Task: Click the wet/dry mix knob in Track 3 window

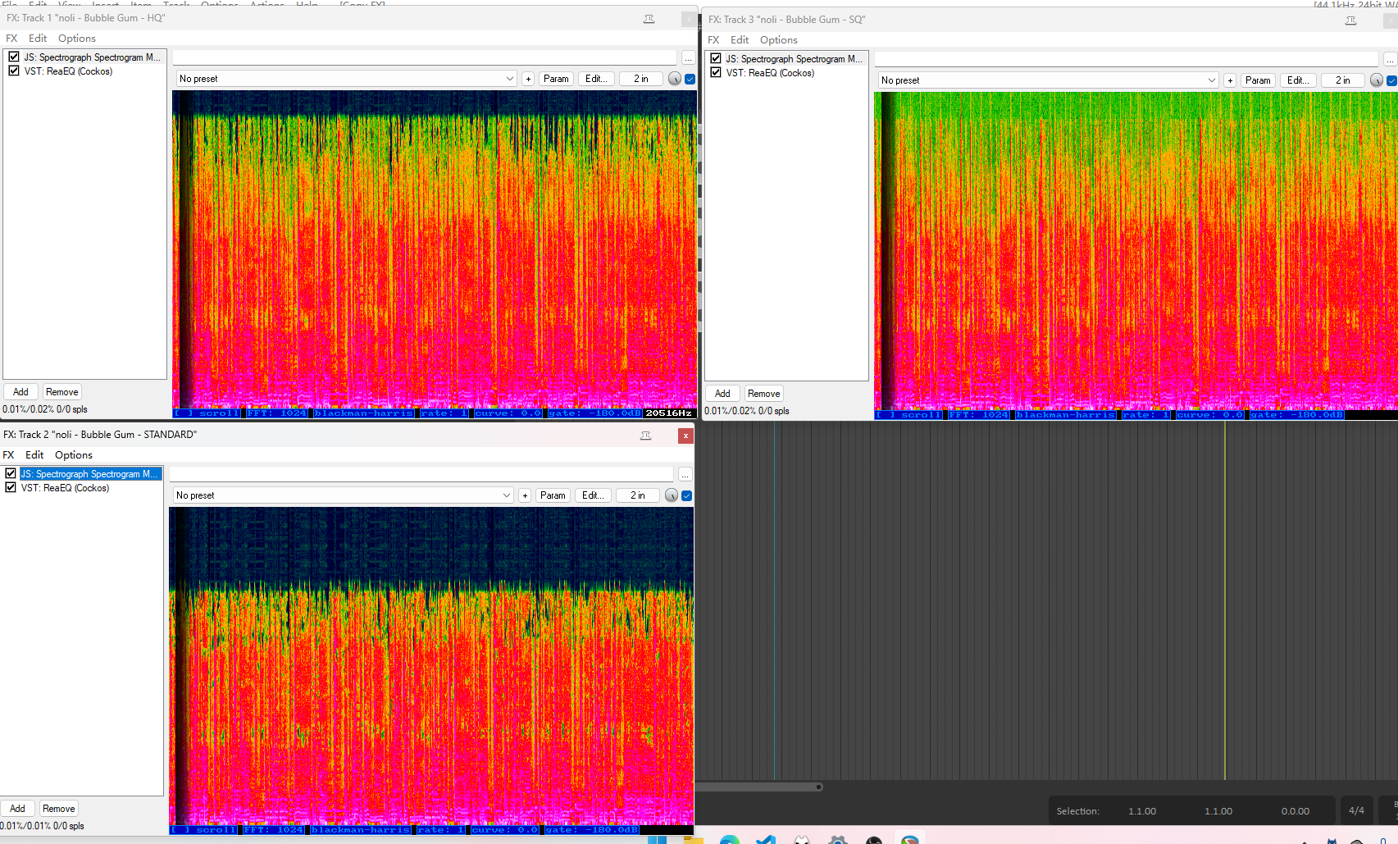Action: (x=1377, y=80)
